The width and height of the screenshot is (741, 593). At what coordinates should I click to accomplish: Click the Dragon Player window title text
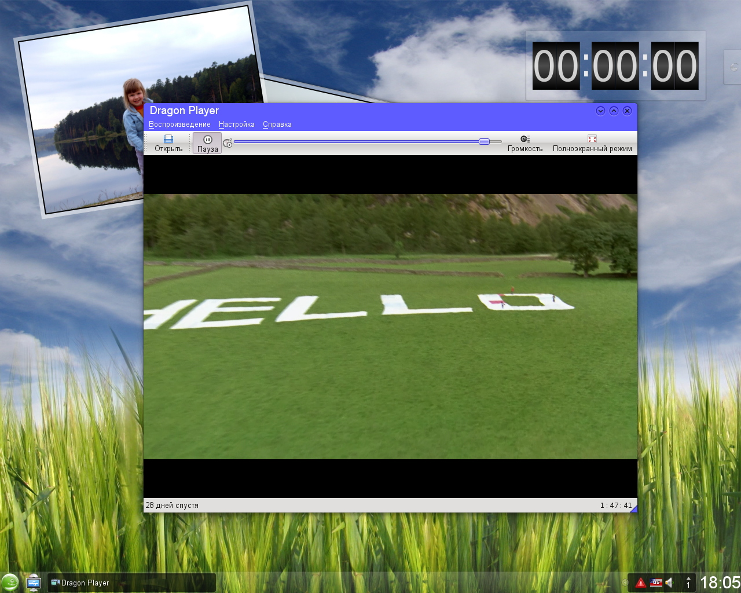(184, 111)
